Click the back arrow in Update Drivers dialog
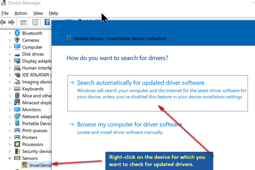This screenshot has height=170, width=255. click(57, 38)
